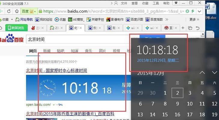Open the 影像制作 bookmark
The width and height of the screenshot is (219, 120).
(x=115, y=19)
